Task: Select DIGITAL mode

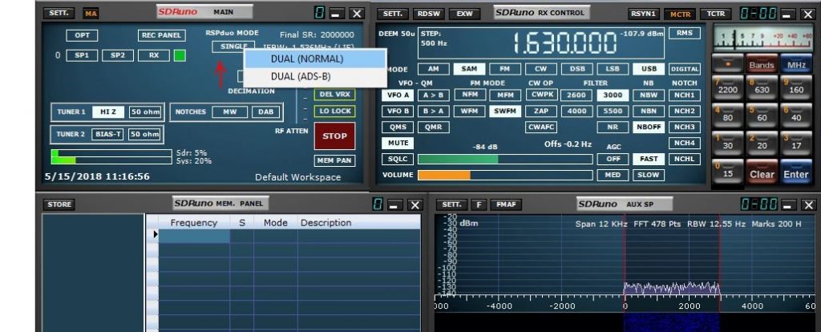Action: (685, 69)
